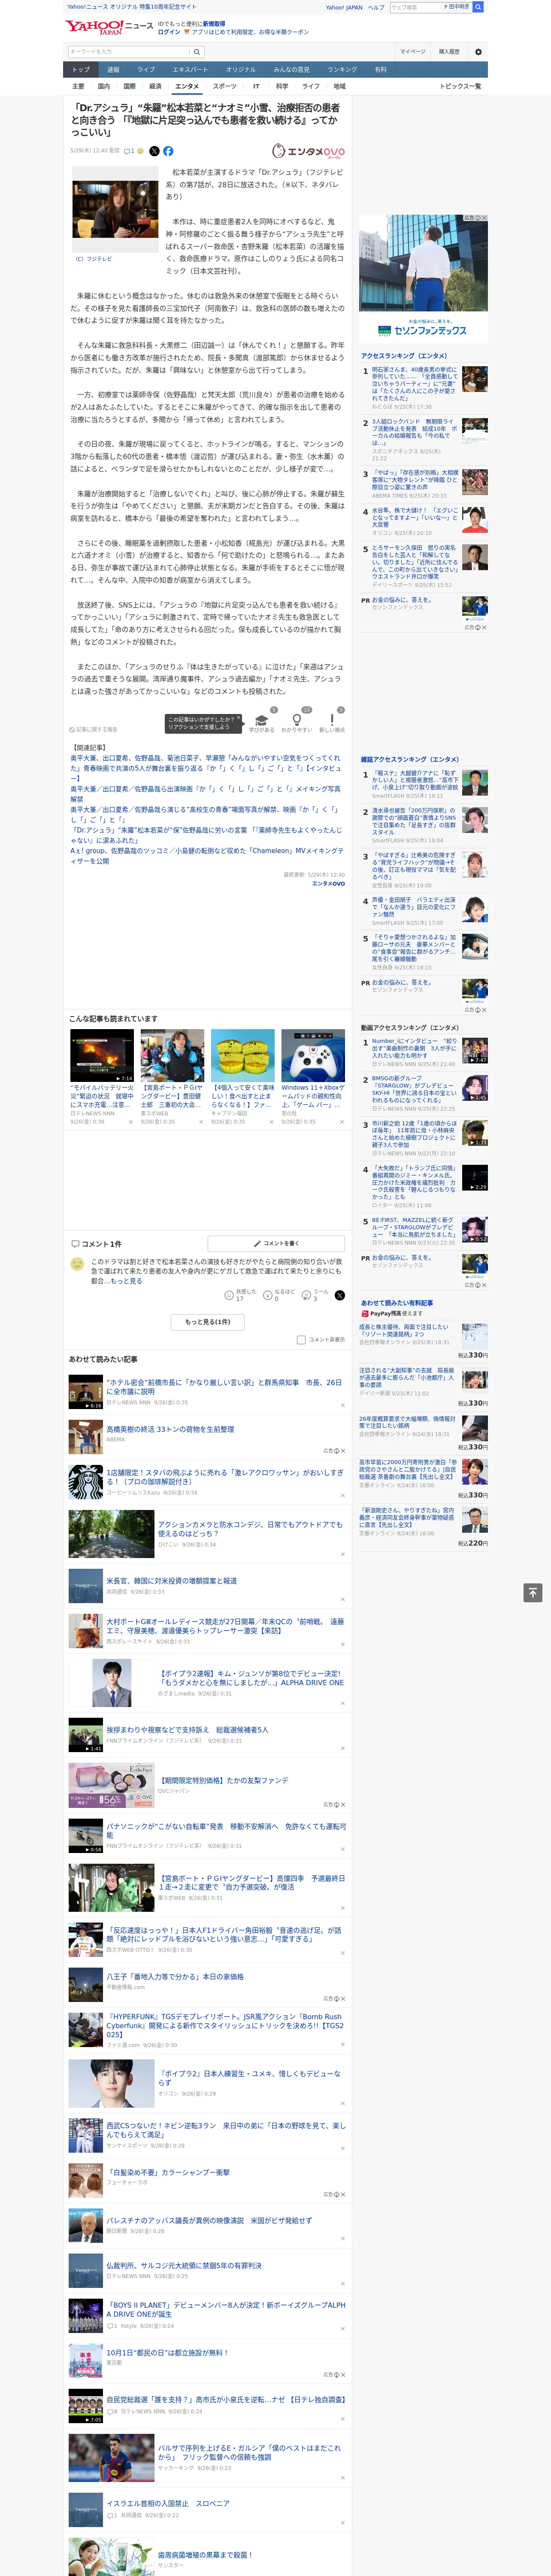Click the うーん reaction on comment
The height and width of the screenshot is (2576, 551).
click(x=315, y=1295)
